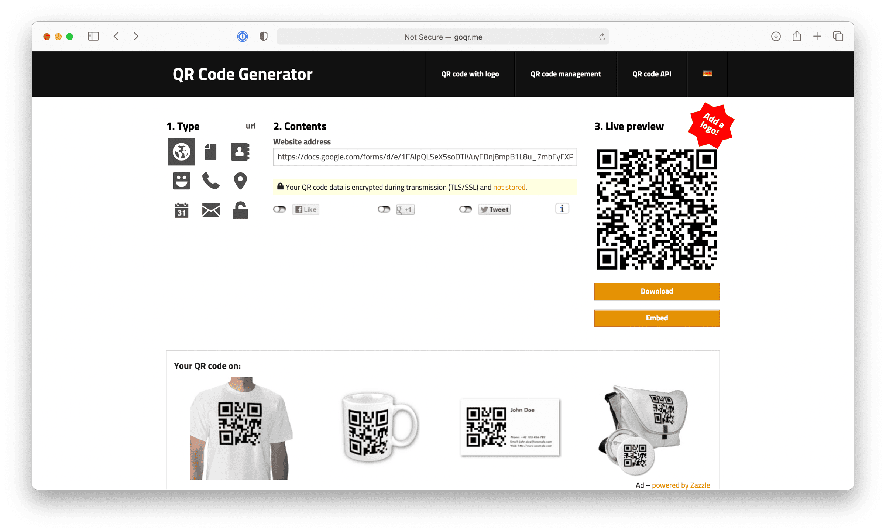Download the generated QR code
The height and width of the screenshot is (532, 886).
(x=657, y=291)
